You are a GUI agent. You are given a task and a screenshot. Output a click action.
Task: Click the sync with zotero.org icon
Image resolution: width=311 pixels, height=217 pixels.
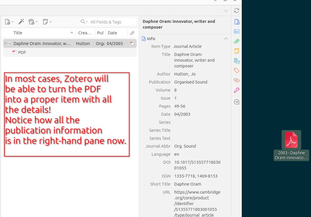tap(236, 11)
